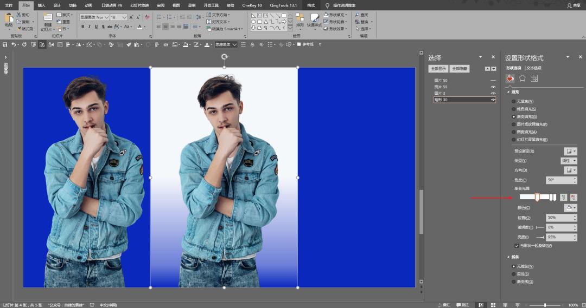Image resolution: width=586 pixels, height=308 pixels.
Task: Click the middle gradient stop on slider
Action: pyautogui.click(x=537, y=198)
